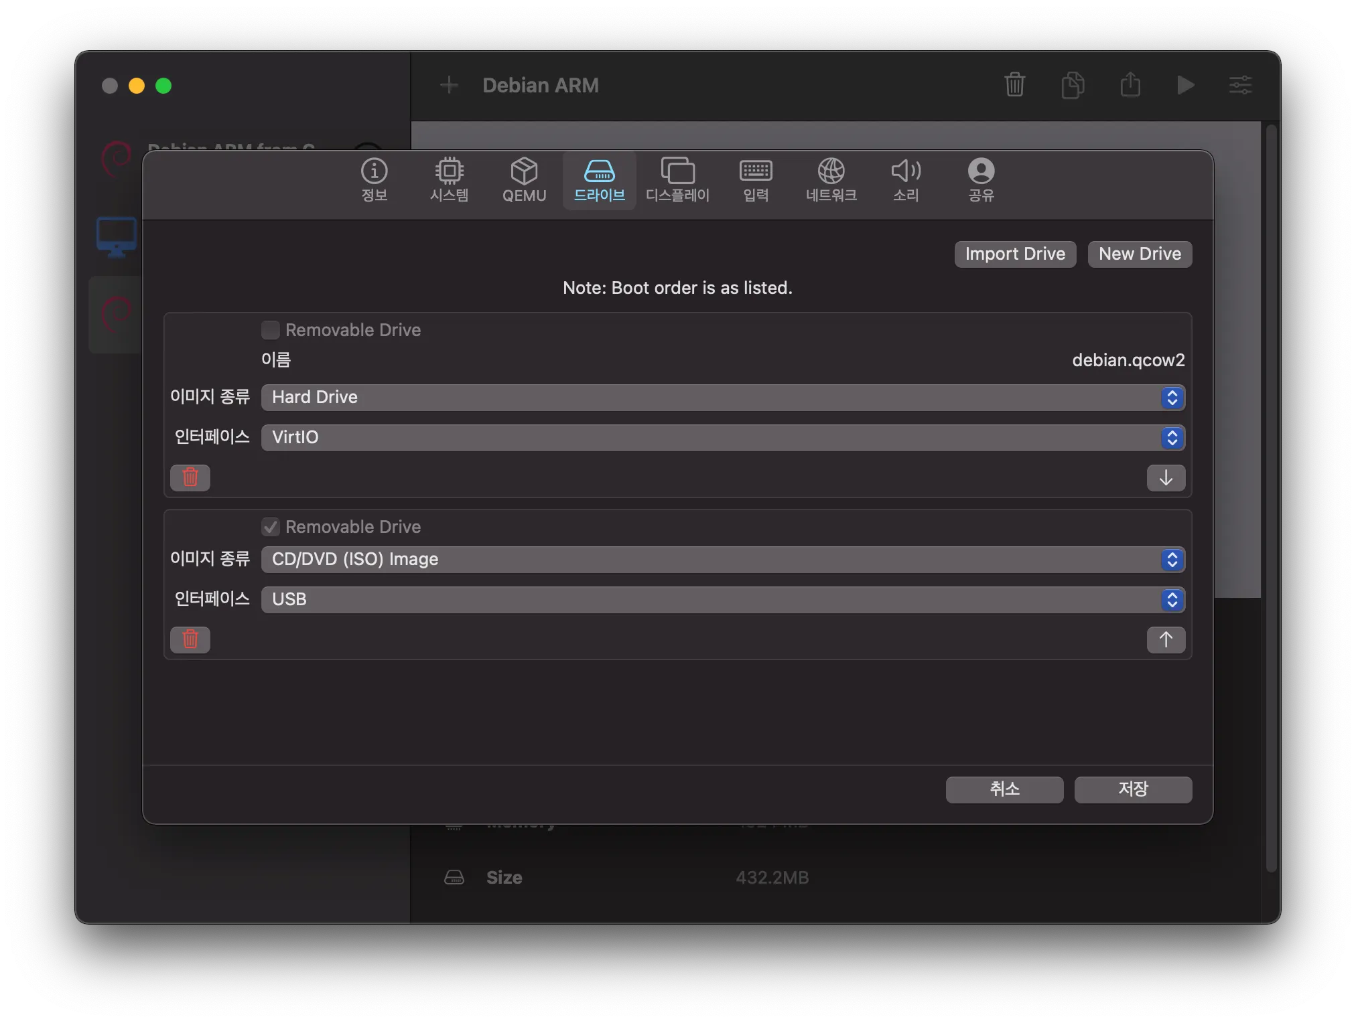Open the Hard Drive image type dropdown

pos(722,398)
